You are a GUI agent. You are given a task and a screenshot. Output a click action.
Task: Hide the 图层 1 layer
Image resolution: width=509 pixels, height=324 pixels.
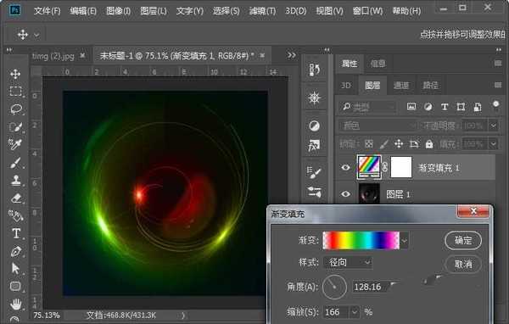coord(345,194)
